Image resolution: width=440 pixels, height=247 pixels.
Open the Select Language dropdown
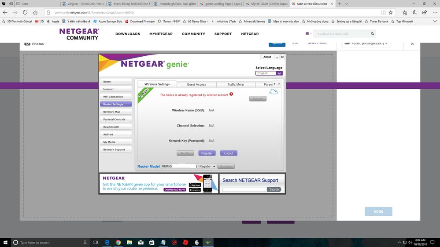pyautogui.click(x=269, y=73)
